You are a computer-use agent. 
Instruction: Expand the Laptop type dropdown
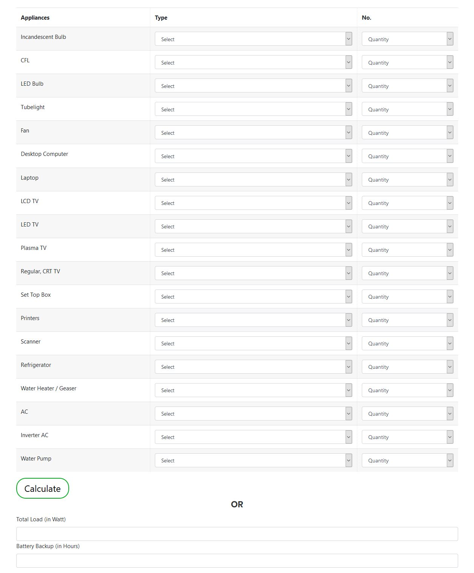click(x=253, y=179)
